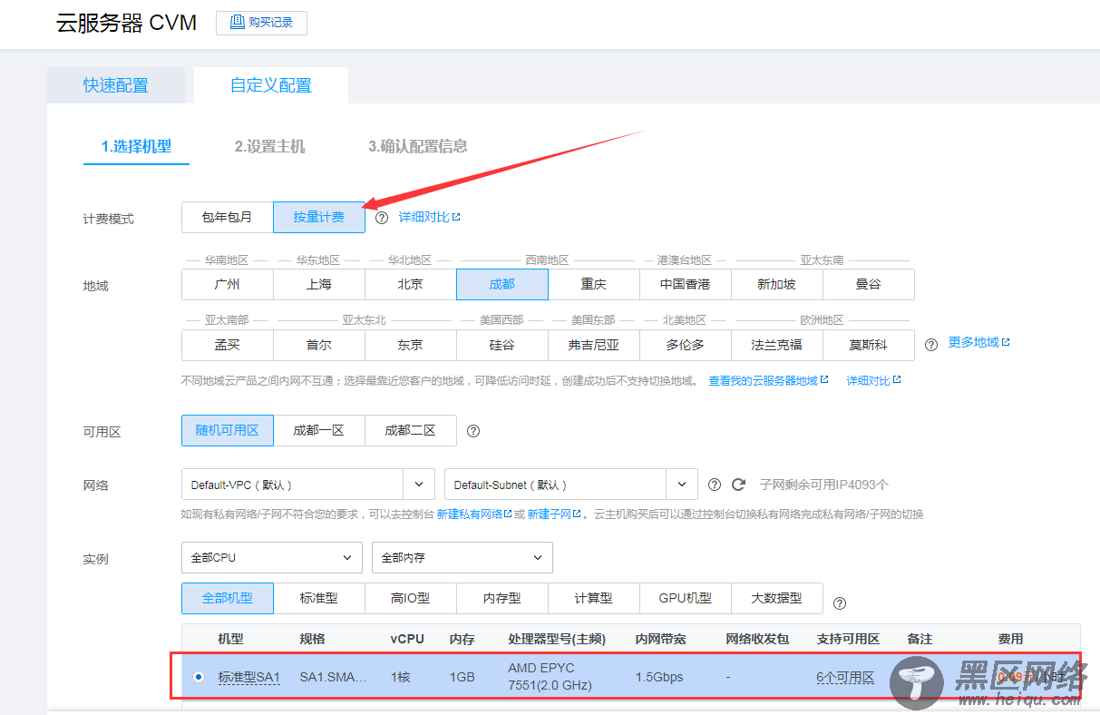This screenshot has width=1100, height=715.
Task: Click the 1核 vCPU cell
Action: coord(401,677)
